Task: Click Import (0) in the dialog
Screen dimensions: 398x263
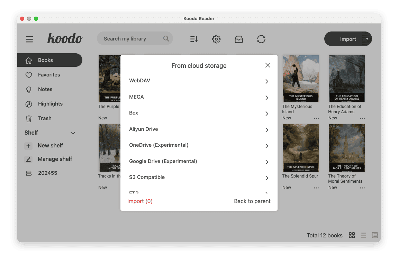Action: click(140, 201)
